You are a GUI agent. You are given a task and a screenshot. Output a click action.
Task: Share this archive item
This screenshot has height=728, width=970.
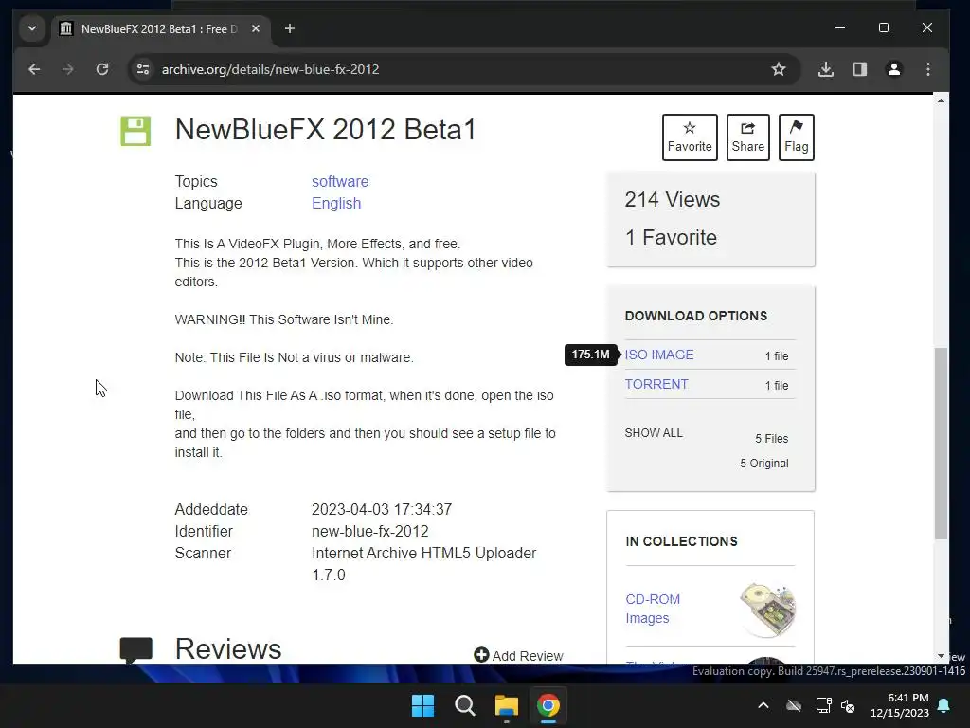pos(748,137)
